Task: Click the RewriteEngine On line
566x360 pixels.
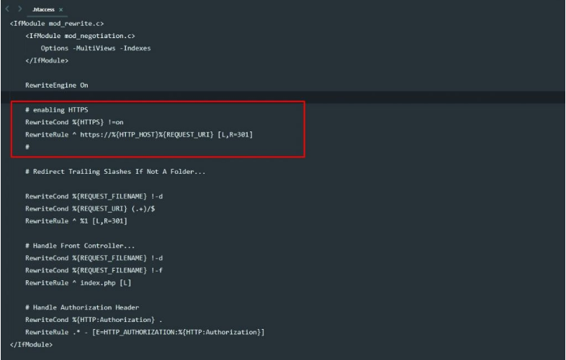Action: pos(56,86)
